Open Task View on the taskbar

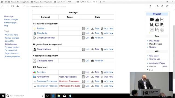[47, 96]
